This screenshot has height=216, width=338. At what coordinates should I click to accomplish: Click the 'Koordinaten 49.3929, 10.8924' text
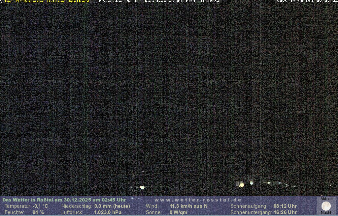(182, 2)
